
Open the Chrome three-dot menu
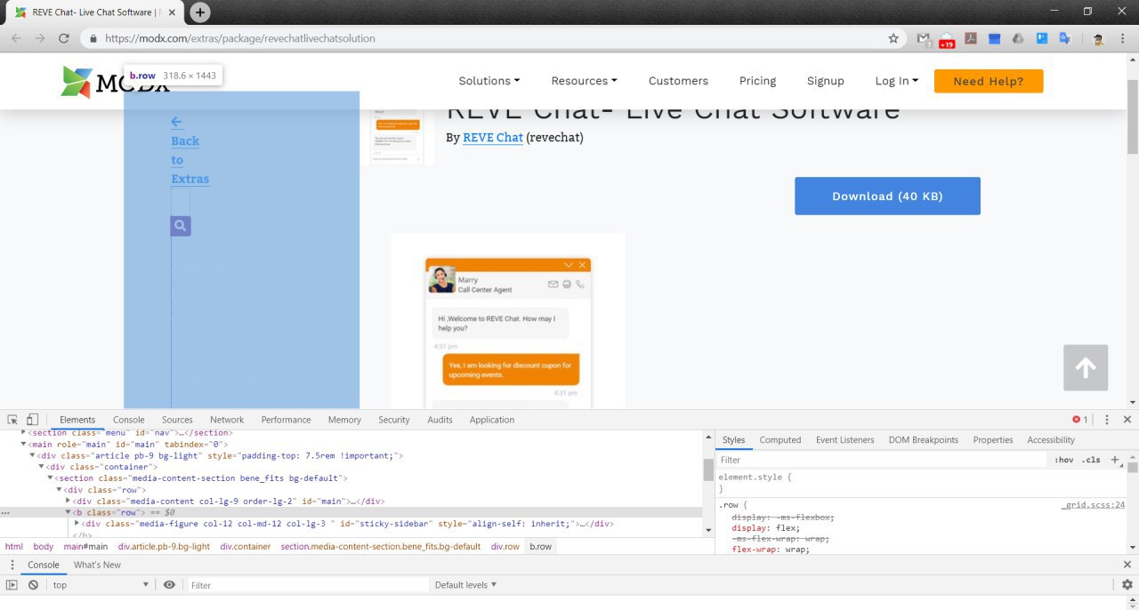pyautogui.click(x=1123, y=38)
